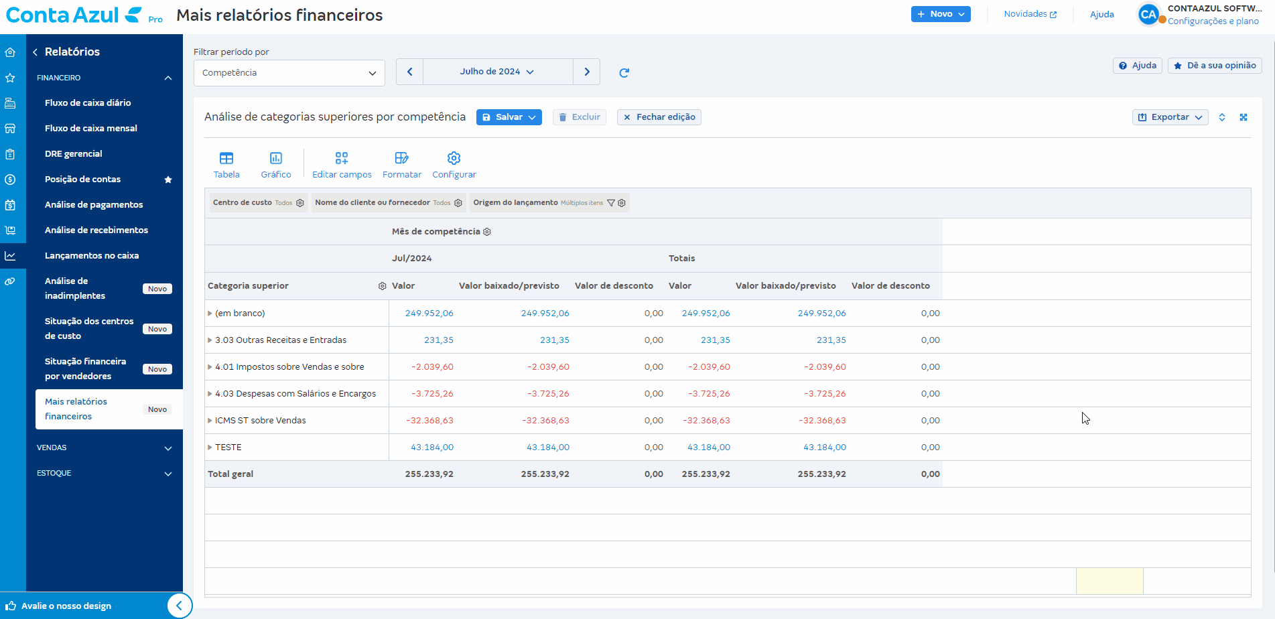Open the Configurar gear tool
This screenshot has width=1275, height=619.
[x=454, y=165]
